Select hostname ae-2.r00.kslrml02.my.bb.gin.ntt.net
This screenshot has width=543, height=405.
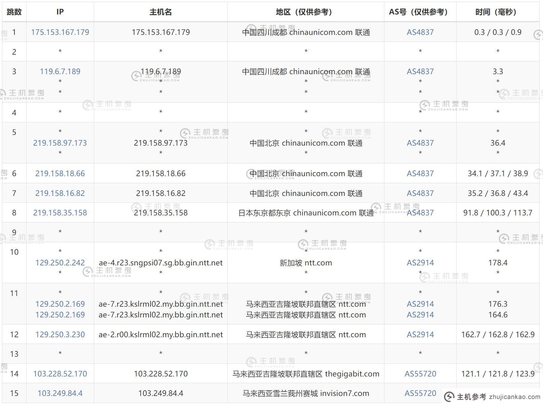[x=161, y=335]
